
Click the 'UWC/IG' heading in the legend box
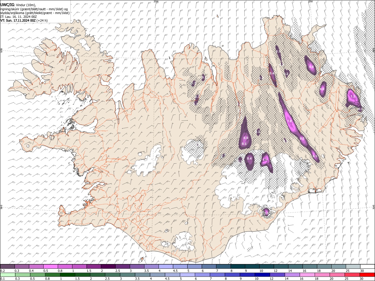click(7, 5)
